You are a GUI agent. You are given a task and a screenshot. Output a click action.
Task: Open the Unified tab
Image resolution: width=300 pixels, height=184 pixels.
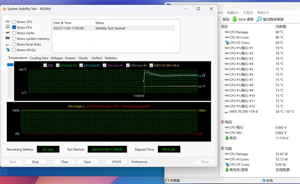pyautogui.click(x=97, y=58)
